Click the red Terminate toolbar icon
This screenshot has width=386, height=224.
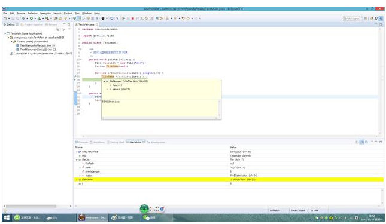(x=133, y=19)
